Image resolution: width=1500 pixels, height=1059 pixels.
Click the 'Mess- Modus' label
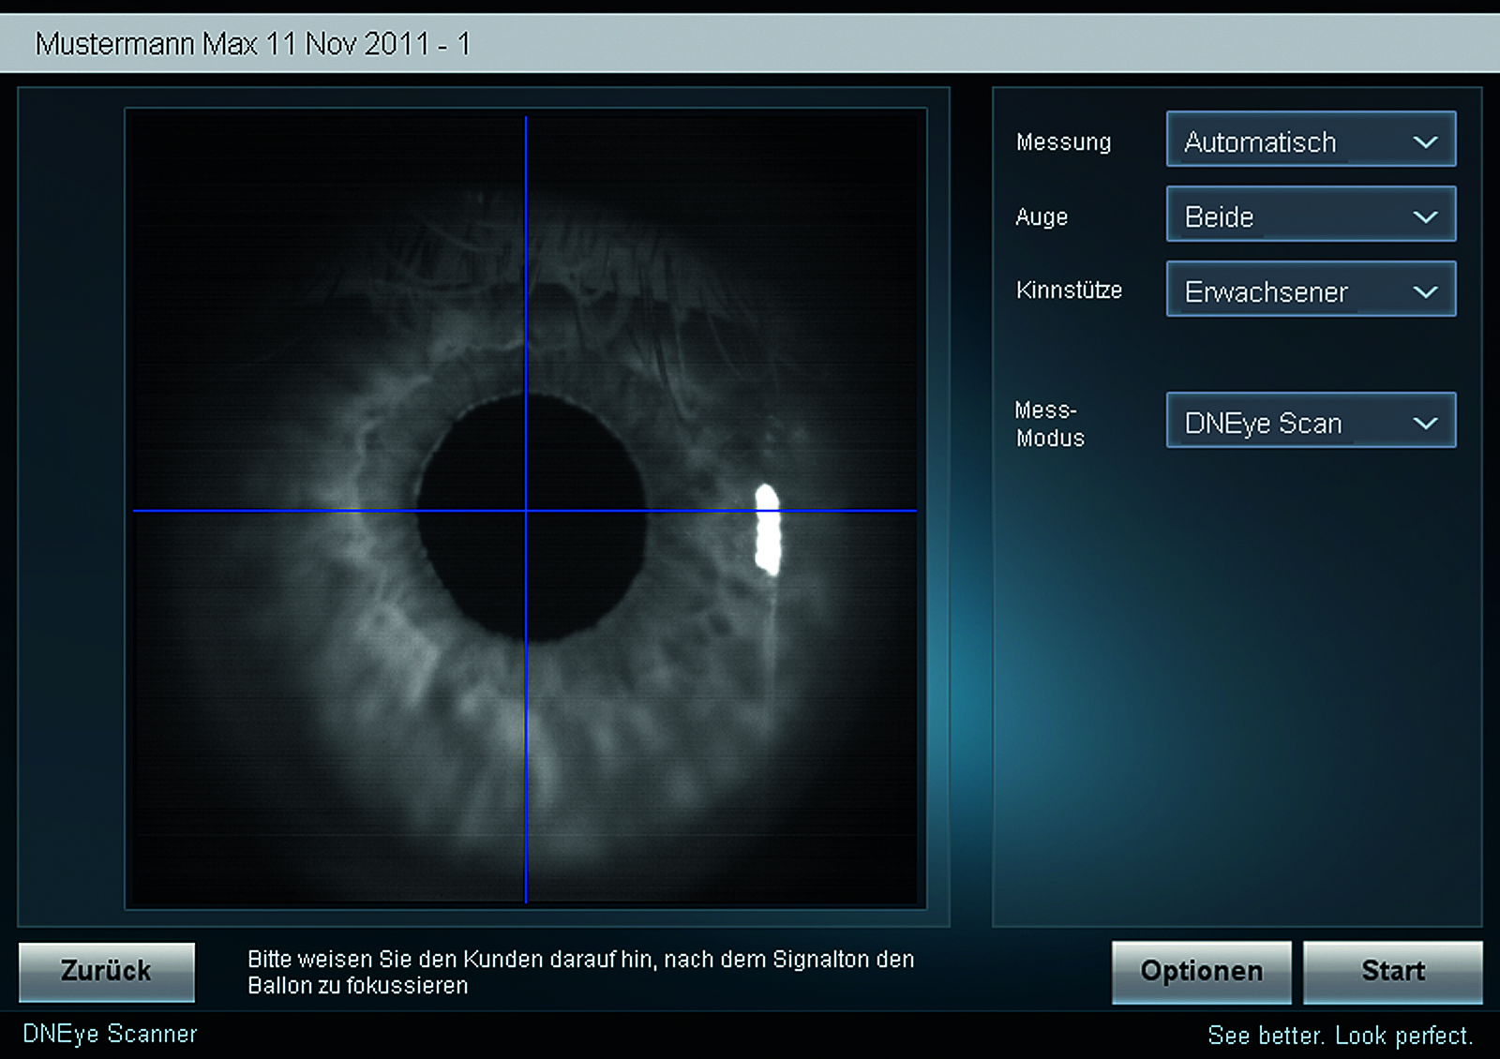point(1050,425)
